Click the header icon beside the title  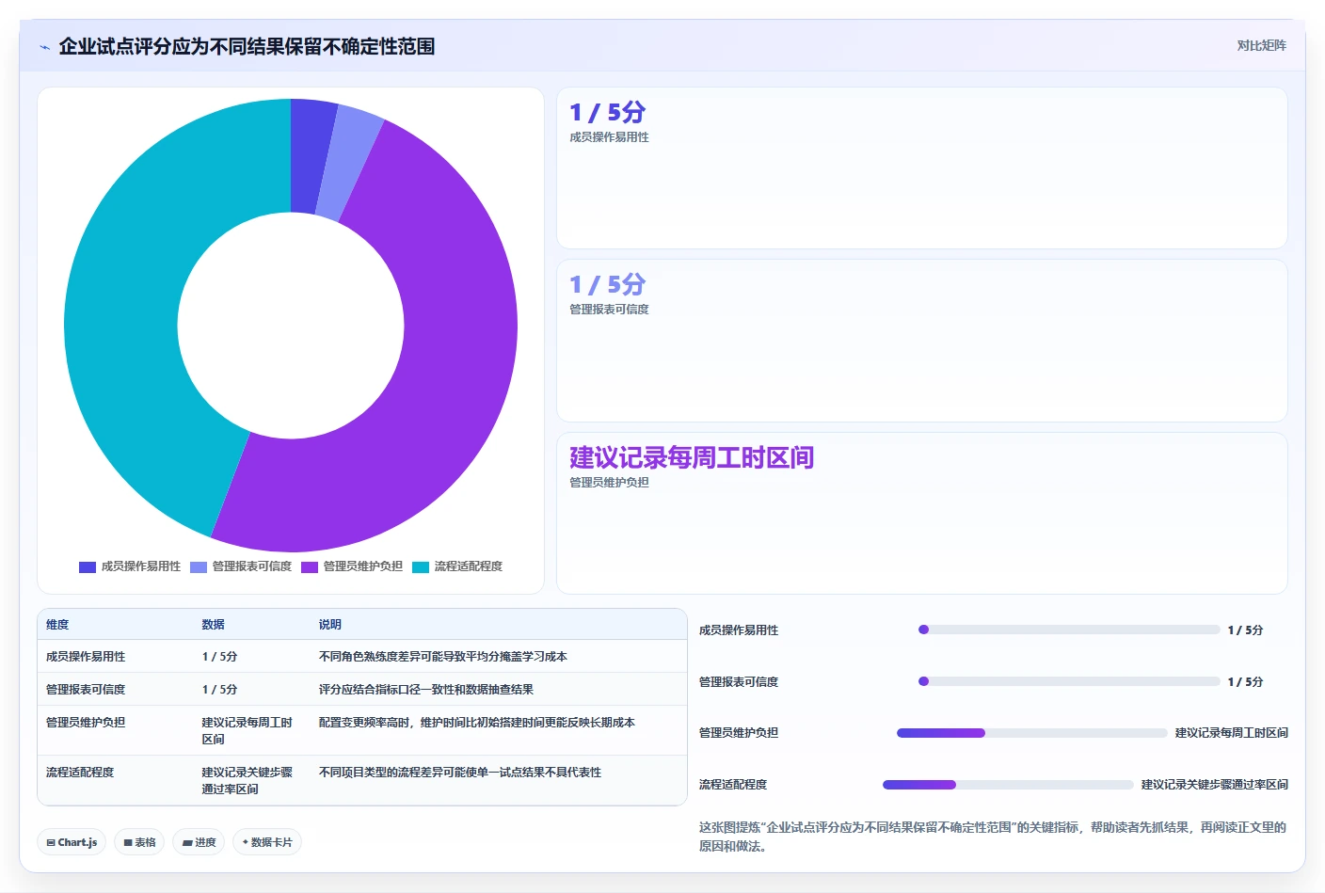click(44, 47)
